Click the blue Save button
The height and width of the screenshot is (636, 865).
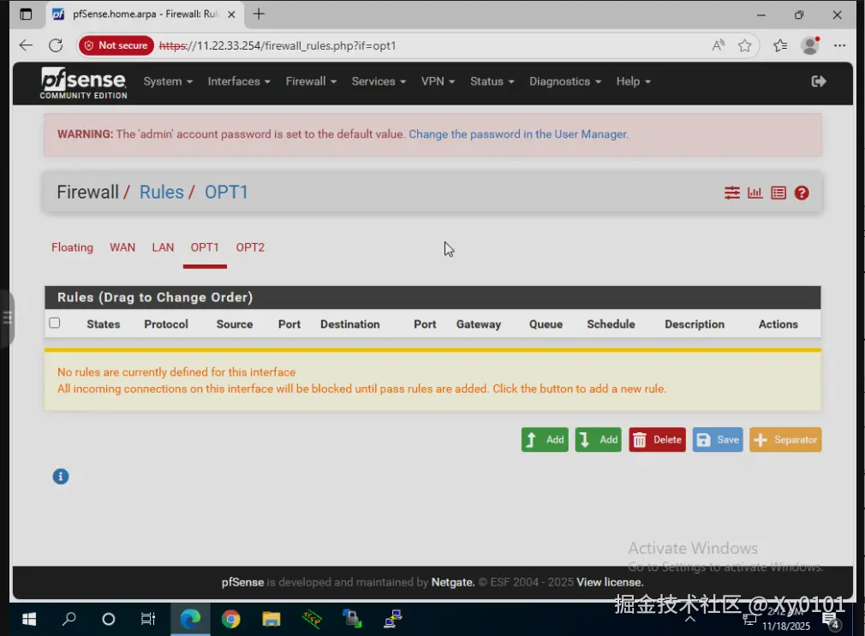718,440
